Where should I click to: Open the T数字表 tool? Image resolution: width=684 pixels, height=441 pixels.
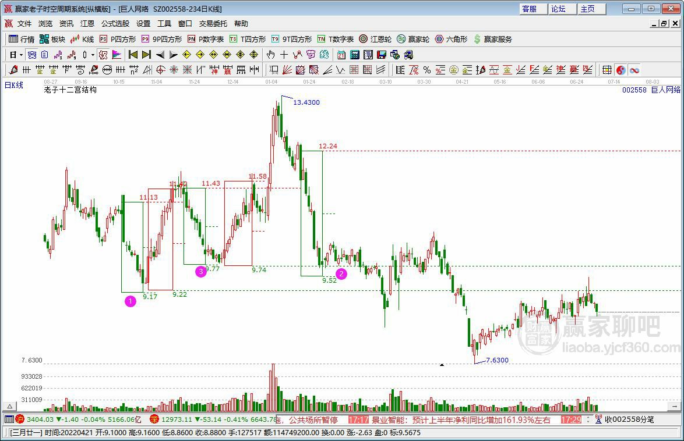click(336, 39)
